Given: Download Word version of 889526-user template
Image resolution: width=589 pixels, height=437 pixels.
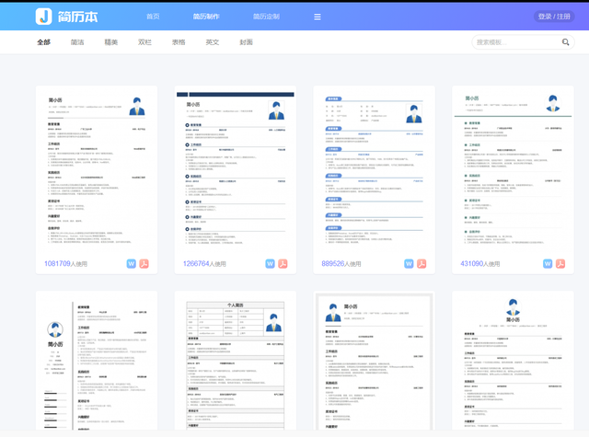Looking at the screenshot, I should coord(409,263).
